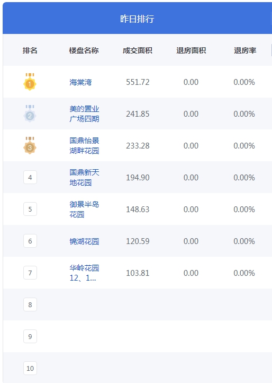Select the rank 5 number badge
The width and height of the screenshot is (272, 383).
tap(30, 209)
